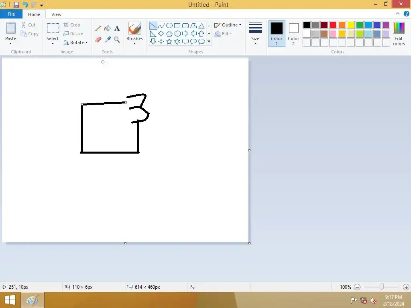Open Edit colors dialog
Viewport: 411px width, 308px height.
pyautogui.click(x=399, y=34)
